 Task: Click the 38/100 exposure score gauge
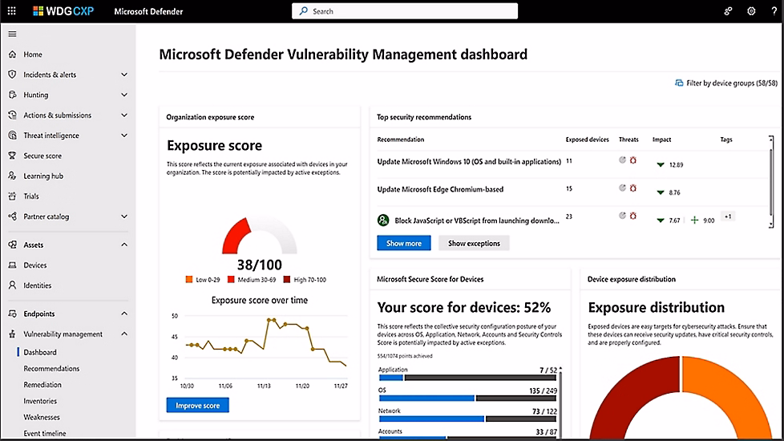(260, 235)
